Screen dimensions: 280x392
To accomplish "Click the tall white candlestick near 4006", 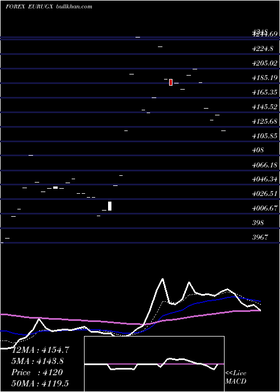I will [110, 206].
